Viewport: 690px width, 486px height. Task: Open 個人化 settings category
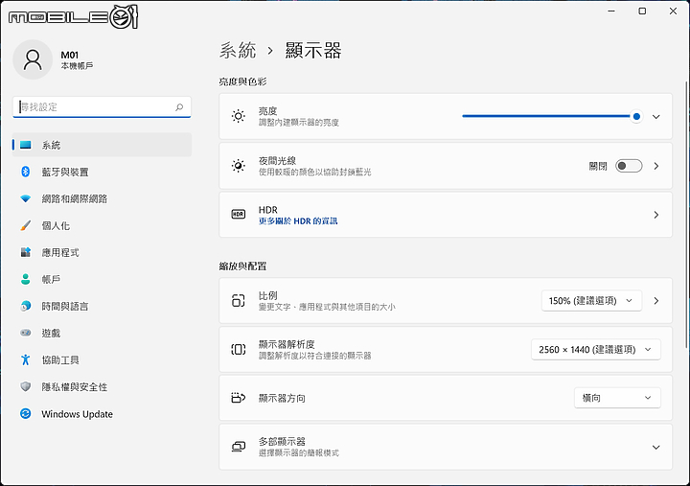[102, 225]
